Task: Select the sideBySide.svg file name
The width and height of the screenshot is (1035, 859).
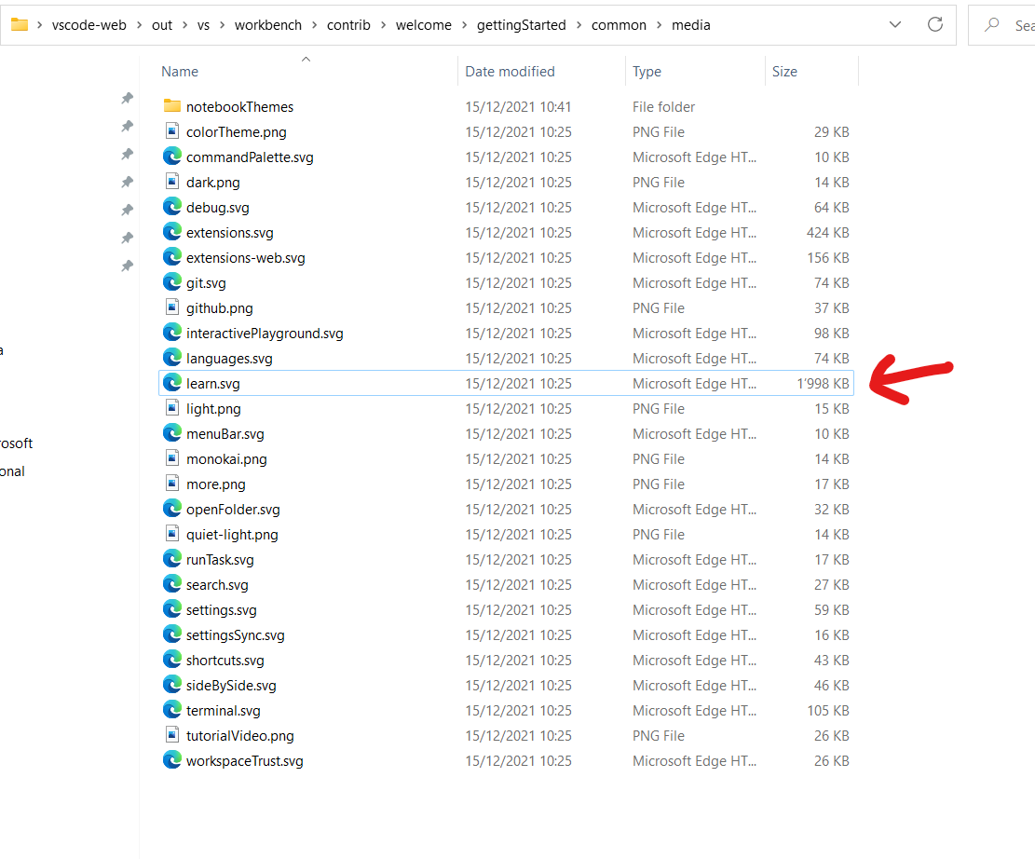Action: pyautogui.click(x=231, y=686)
